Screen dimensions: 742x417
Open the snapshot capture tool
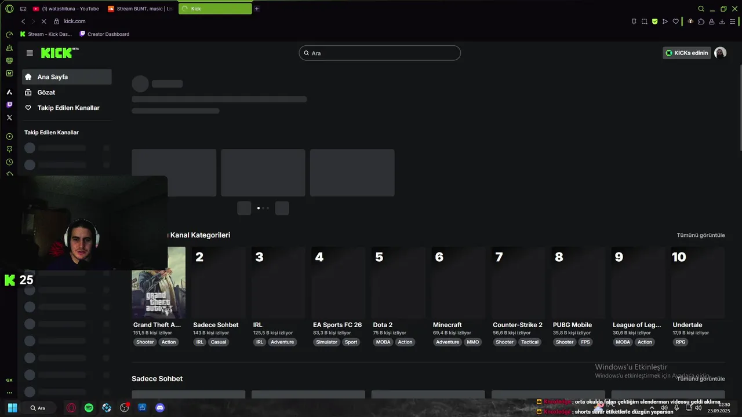click(x=644, y=21)
